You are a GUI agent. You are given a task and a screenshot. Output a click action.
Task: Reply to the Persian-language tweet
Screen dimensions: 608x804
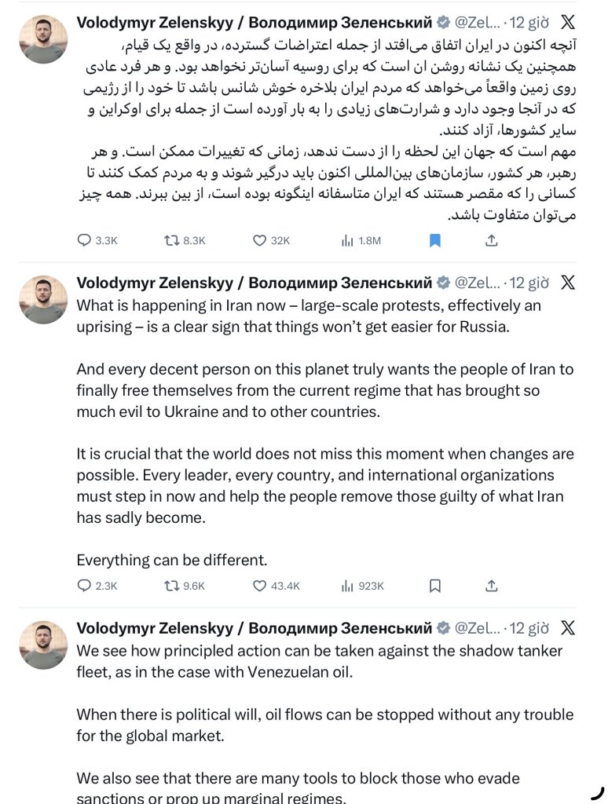86,241
